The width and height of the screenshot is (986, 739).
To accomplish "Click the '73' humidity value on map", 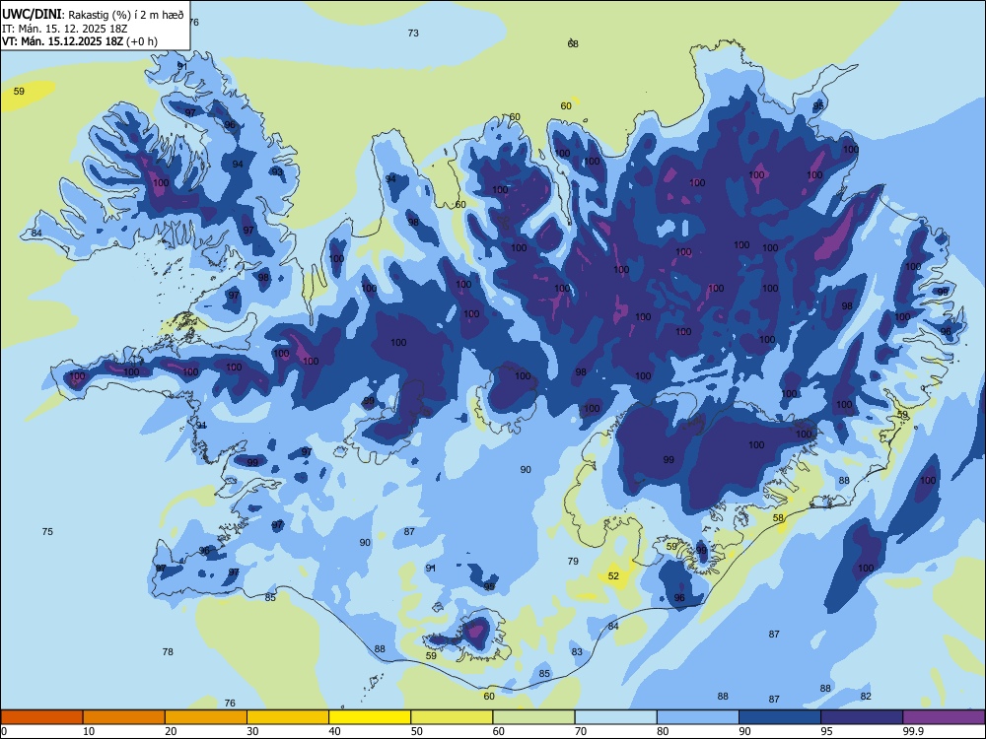I will [x=413, y=34].
